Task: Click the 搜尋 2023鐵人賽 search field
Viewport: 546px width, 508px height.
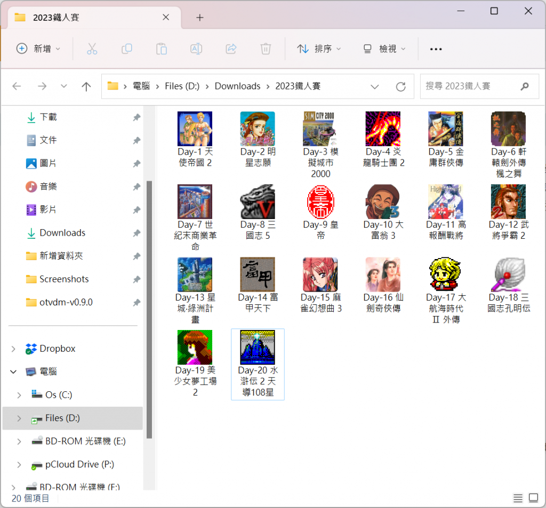Action: pos(479,86)
